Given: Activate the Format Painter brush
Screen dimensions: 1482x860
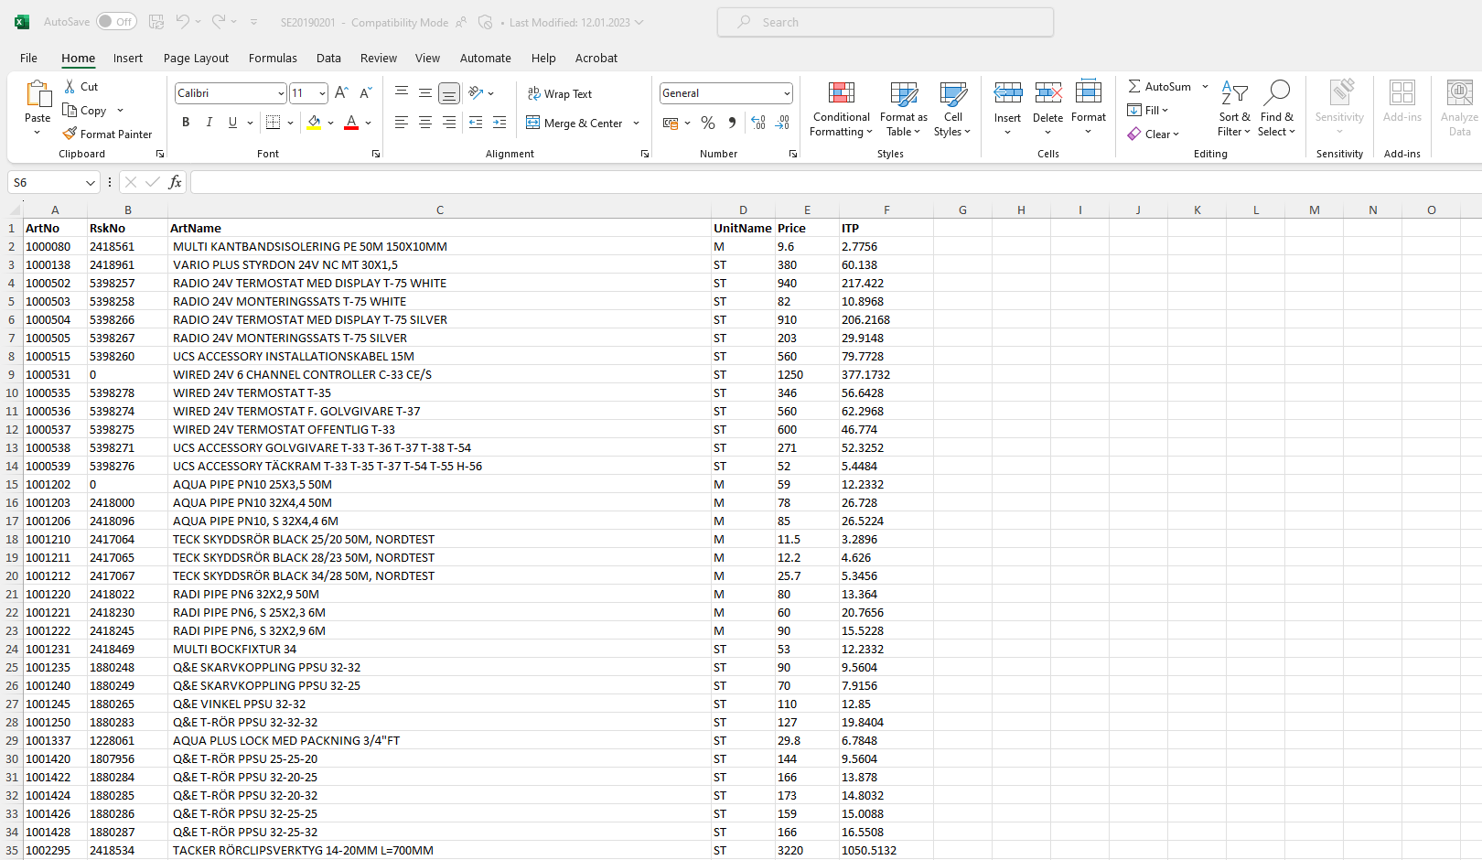Looking at the screenshot, I should pos(70,134).
